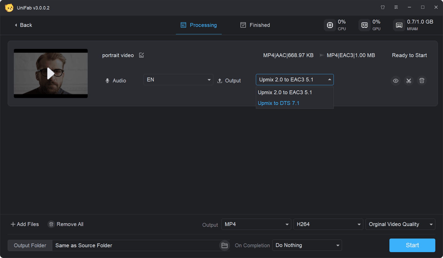This screenshot has width=443, height=258.
Task: Edit the portrait video title via pencil icon
Action: click(142, 55)
